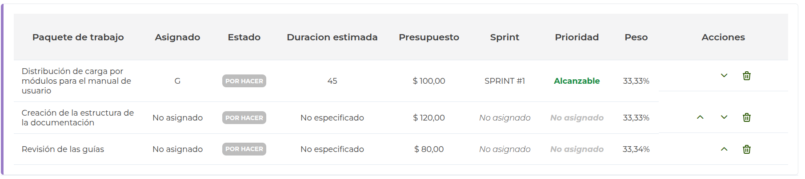805x179 pixels.
Task: Move Distribución de carga package down
Action: click(x=724, y=76)
